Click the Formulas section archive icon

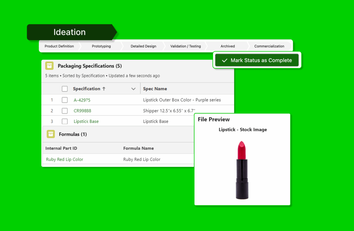point(51,134)
